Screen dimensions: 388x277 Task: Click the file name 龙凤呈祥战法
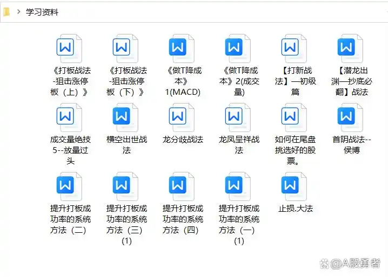tap(239, 144)
